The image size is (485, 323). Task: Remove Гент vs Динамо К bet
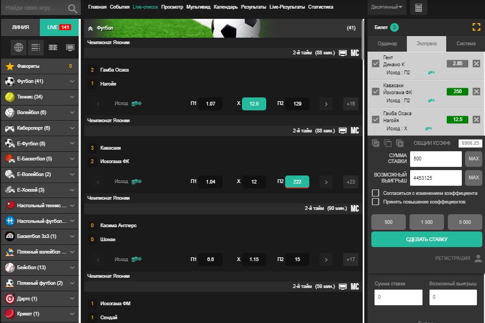click(476, 64)
